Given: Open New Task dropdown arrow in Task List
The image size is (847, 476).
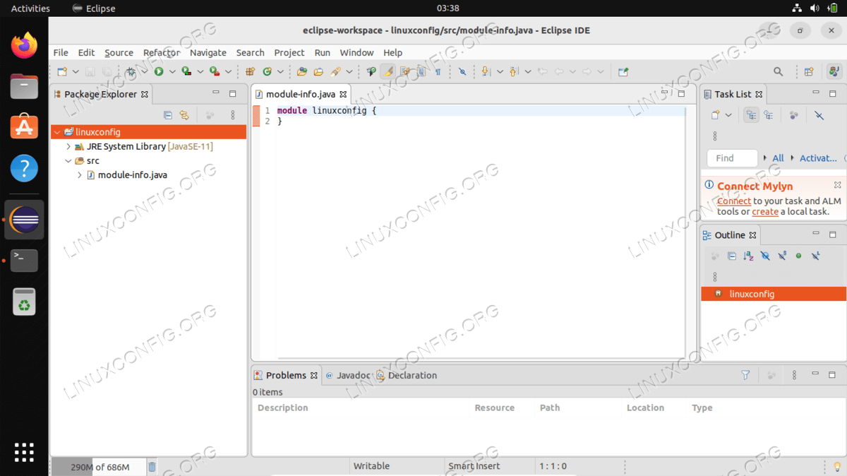Looking at the screenshot, I should click(728, 115).
